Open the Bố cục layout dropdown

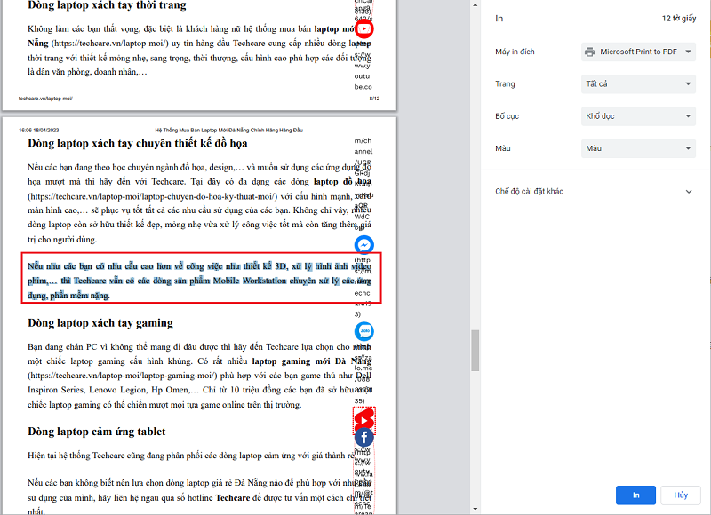636,115
